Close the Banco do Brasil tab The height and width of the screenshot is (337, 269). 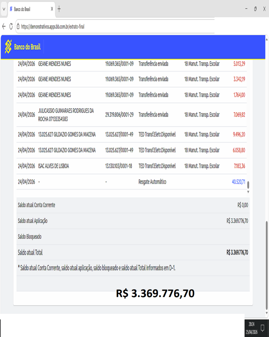(52, 9)
